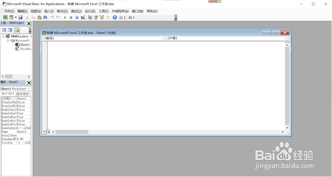Open the 视图(V) menu
This screenshot has width=332, height=177.
click(36, 11)
